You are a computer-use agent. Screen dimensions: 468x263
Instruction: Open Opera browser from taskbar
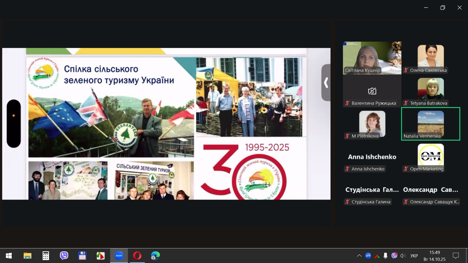click(137, 256)
